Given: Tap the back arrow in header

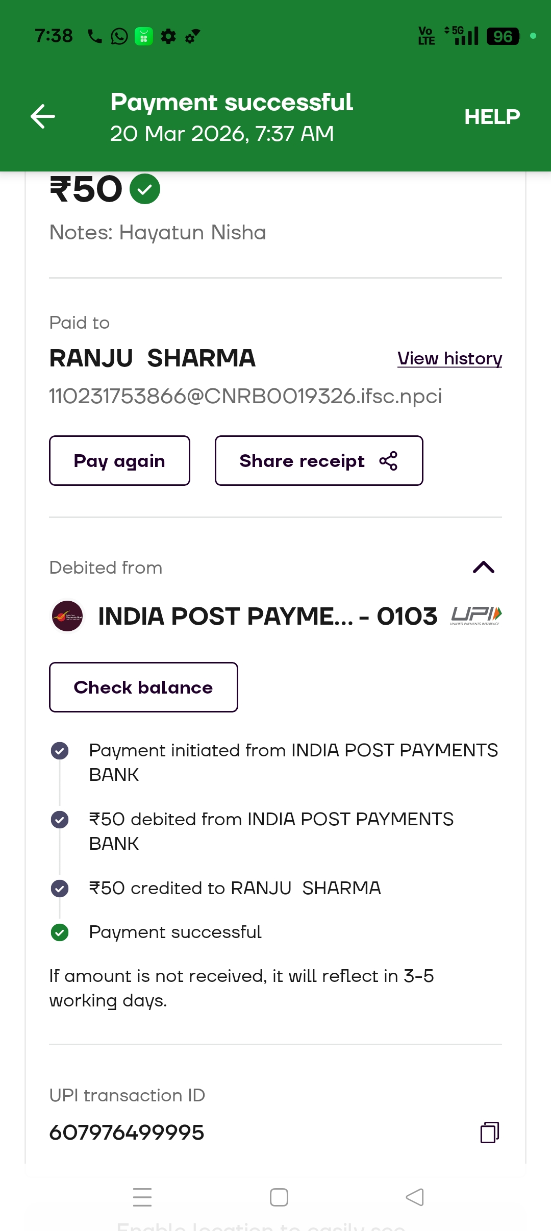Looking at the screenshot, I should click(x=43, y=116).
